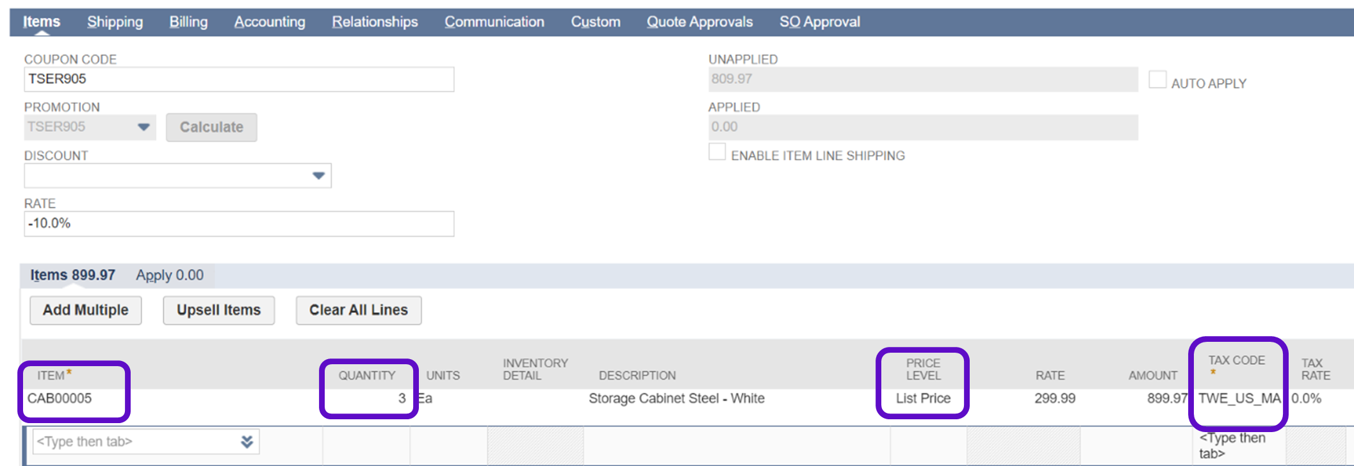Expand the item selector double-chevron
Viewport: 1354px width, 466px height.
coord(247,442)
